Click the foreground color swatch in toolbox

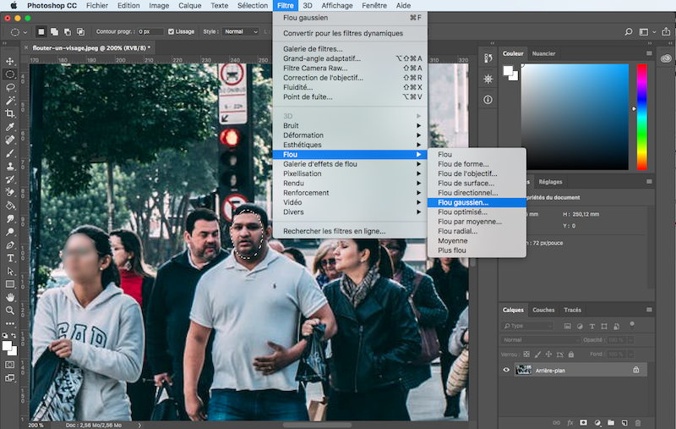point(7,345)
